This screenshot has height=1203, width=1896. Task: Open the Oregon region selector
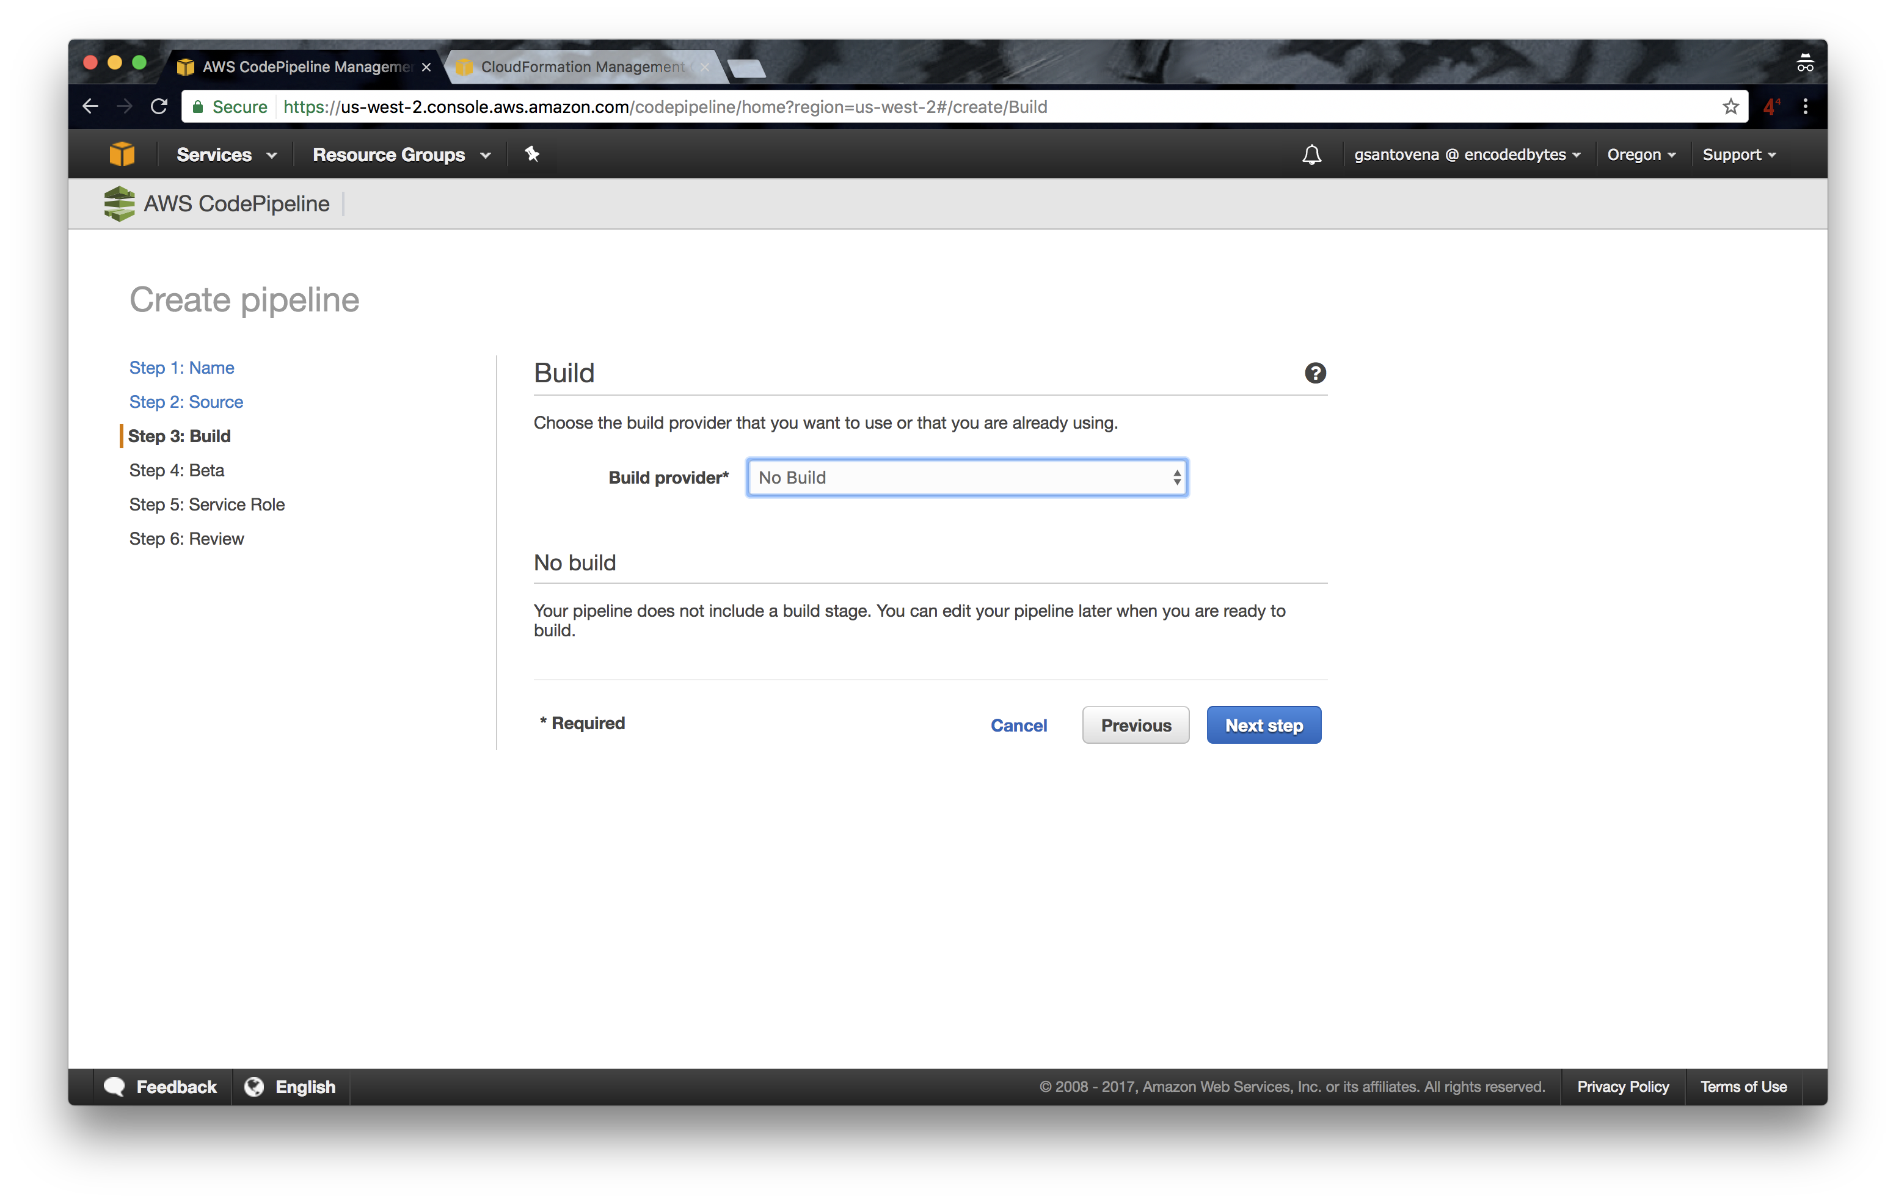(x=1641, y=155)
